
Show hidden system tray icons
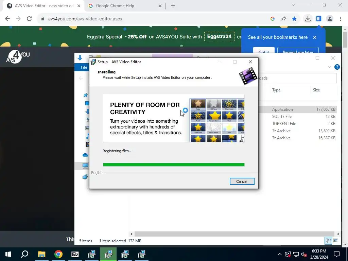point(280,254)
